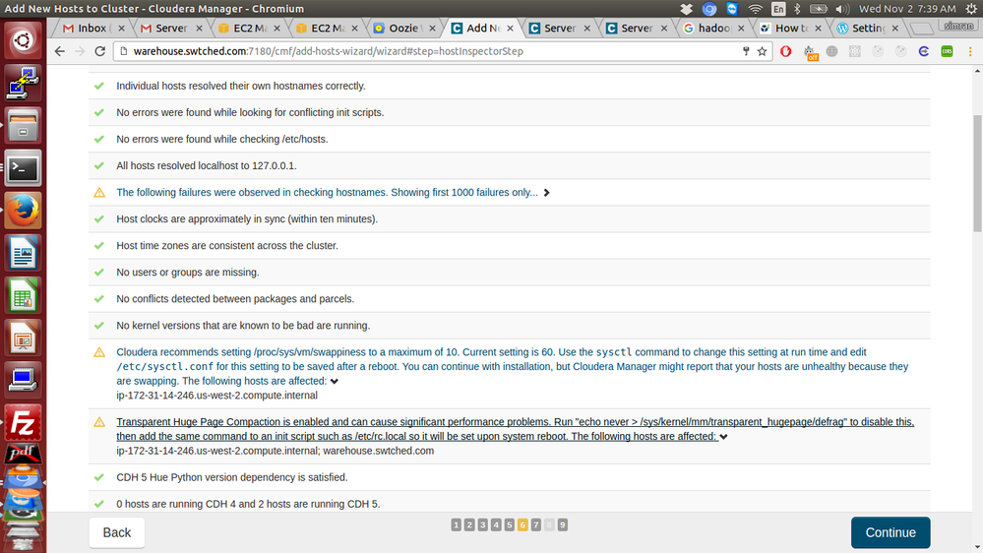Screen dimensions: 983x553
Task: Click Transparent Huge Page Compaction warning link
Action: (515, 429)
